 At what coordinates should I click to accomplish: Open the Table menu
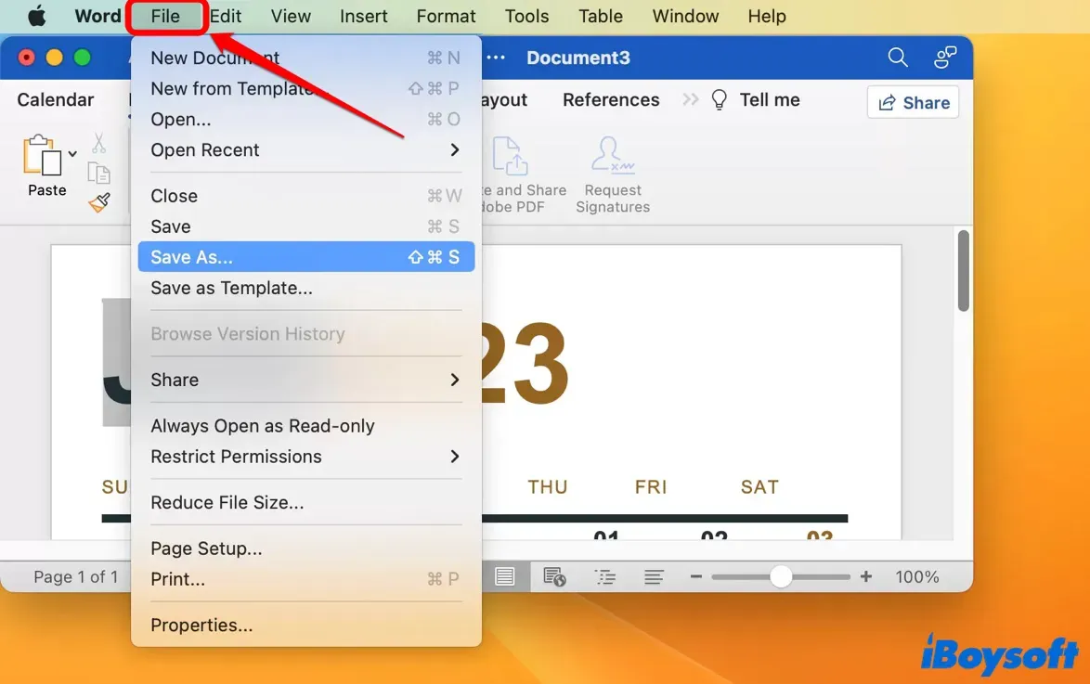[x=601, y=16]
